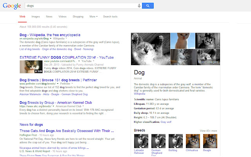This screenshot has height=157, width=251.
Task: Expand the arrow after the grey Wikipedia label
Action: click(66, 38)
